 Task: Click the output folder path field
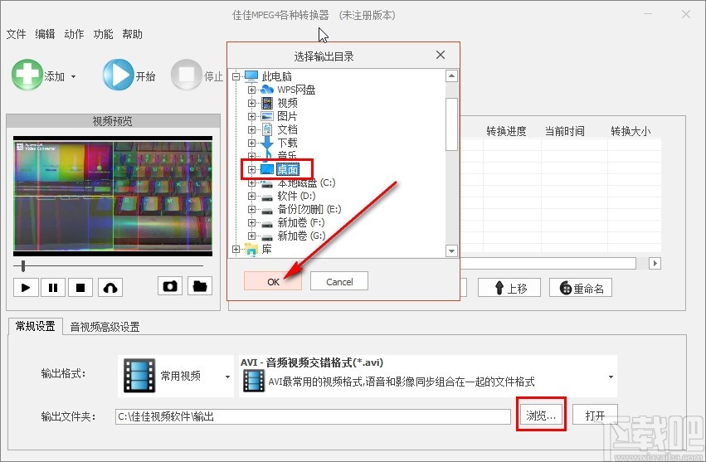pos(313,416)
